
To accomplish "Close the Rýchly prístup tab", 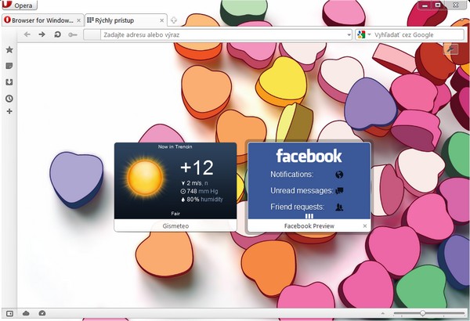I will tap(162, 20).
